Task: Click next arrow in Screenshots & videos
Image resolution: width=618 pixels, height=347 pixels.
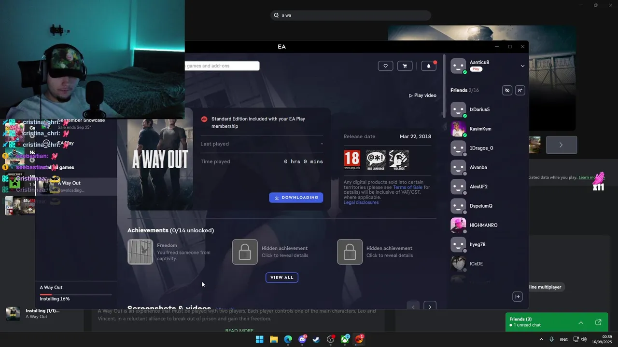Action: click(x=430, y=306)
